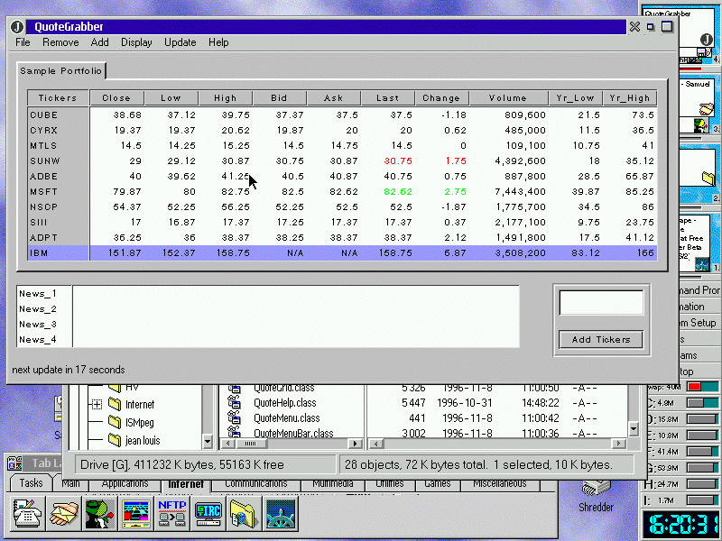
Task: Open the colorful monitor launcher icon
Action: (x=135, y=513)
